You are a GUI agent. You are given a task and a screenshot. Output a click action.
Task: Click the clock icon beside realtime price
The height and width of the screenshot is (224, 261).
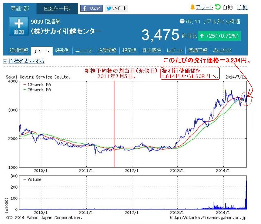point(182,21)
